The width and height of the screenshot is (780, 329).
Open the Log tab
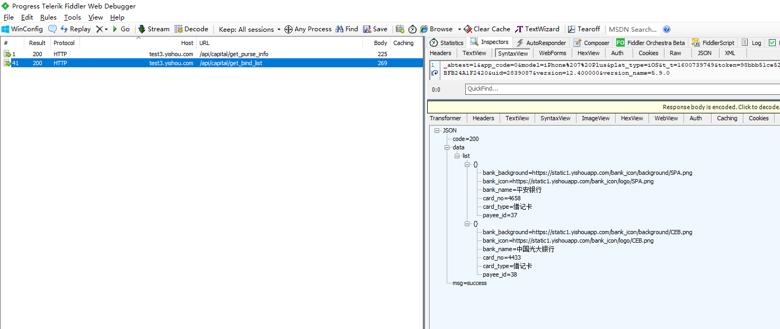click(x=751, y=43)
